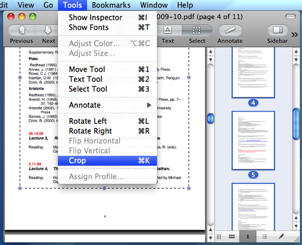
Task: Click the Aristotle heading in the document
Action: tap(36, 89)
